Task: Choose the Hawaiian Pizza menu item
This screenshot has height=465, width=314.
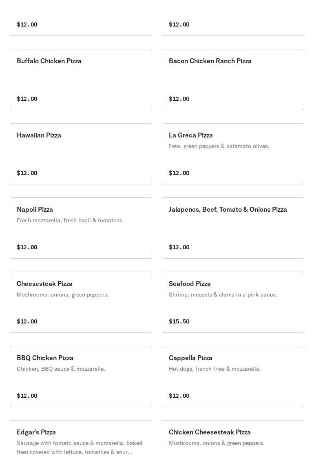Action: pos(81,153)
